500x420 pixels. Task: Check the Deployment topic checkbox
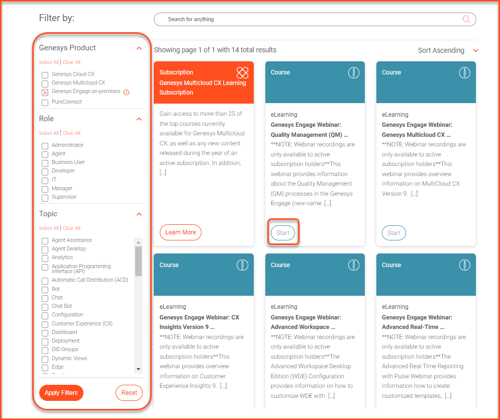[45, 342]
